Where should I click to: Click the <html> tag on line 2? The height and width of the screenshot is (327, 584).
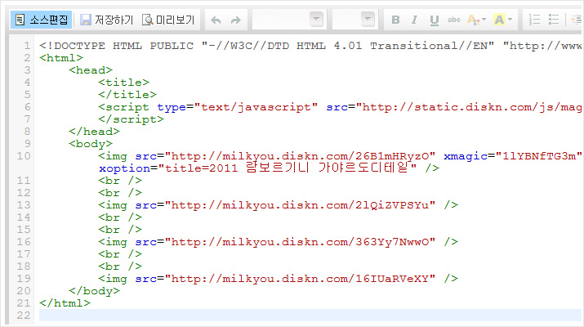[x=61, y=58]
